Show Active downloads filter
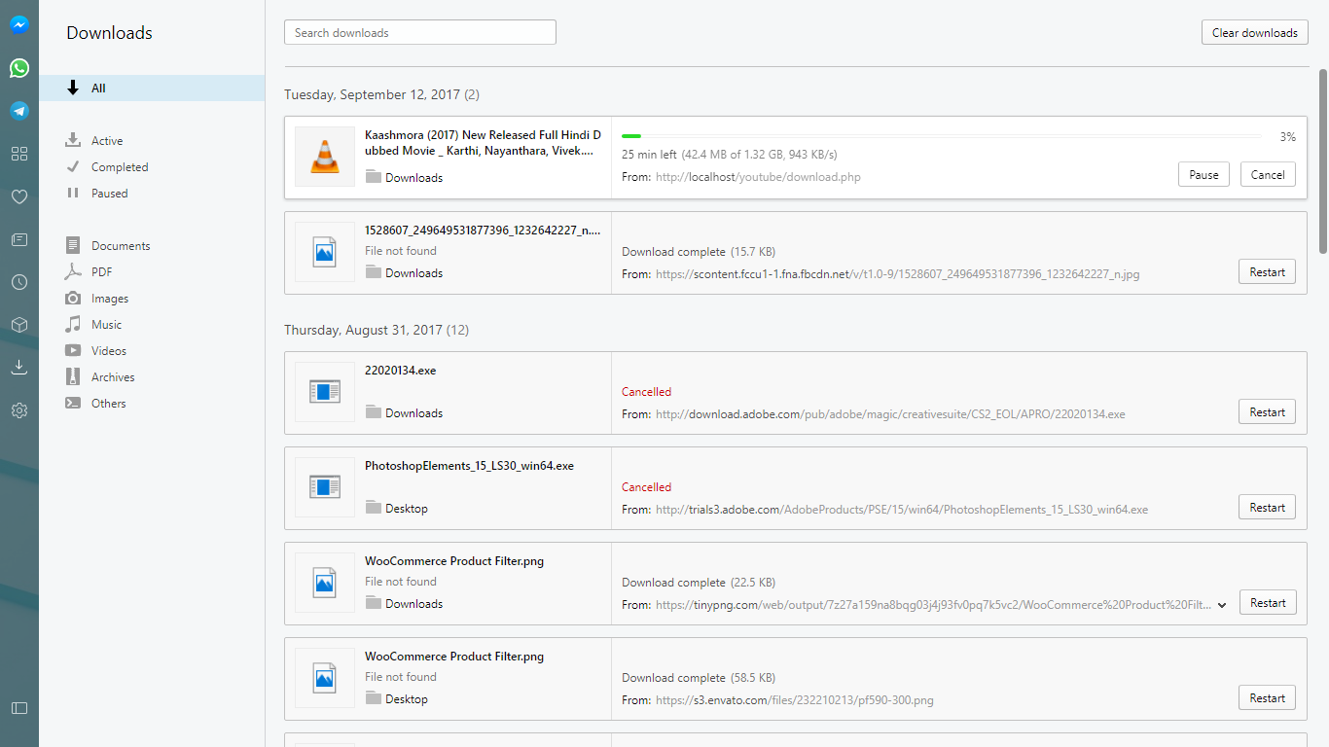 [107, 141]
